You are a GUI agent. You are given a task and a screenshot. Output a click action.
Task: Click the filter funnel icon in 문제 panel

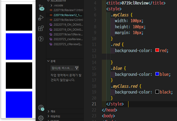77,68
